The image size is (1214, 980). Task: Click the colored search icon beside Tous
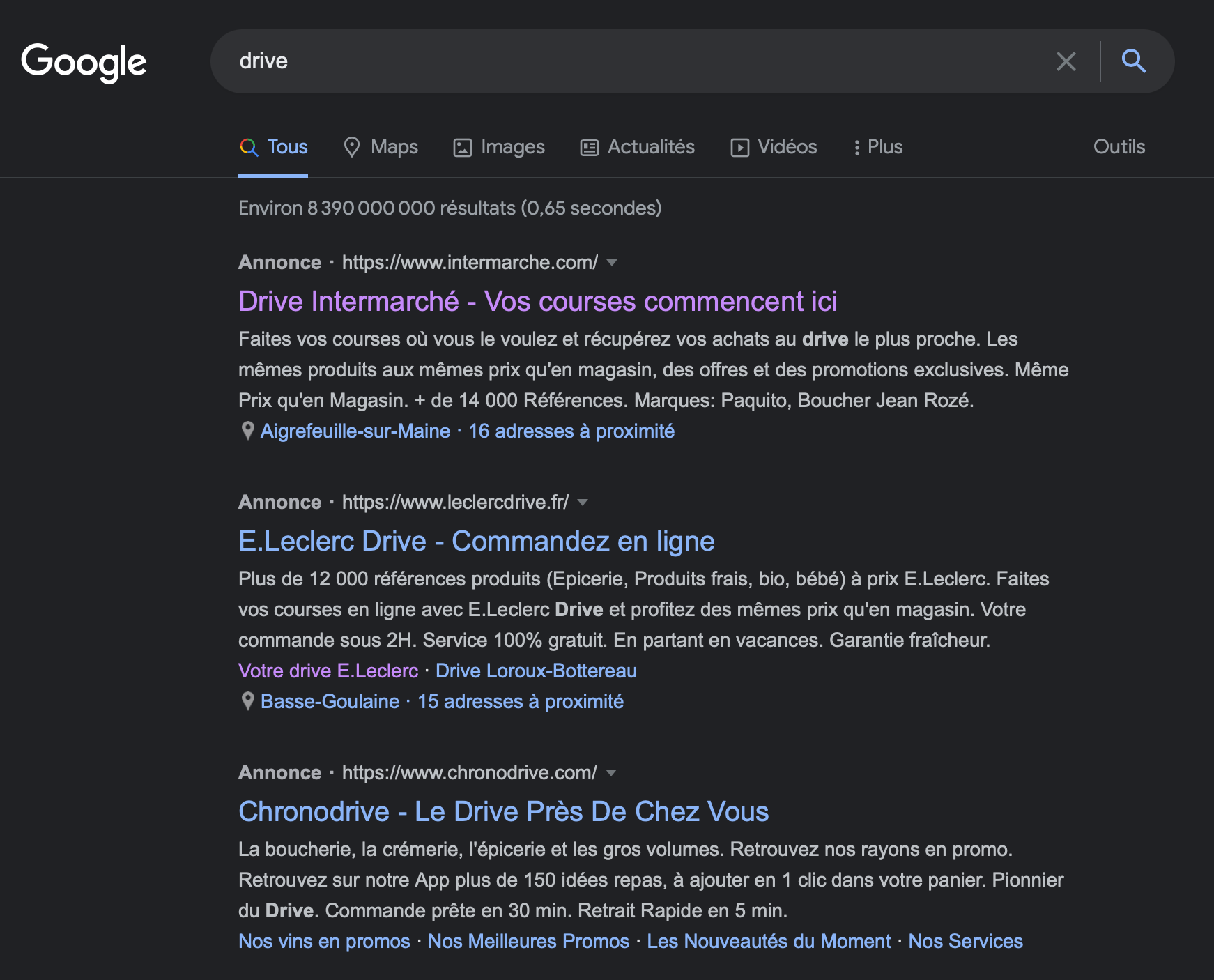pos(249,147)
